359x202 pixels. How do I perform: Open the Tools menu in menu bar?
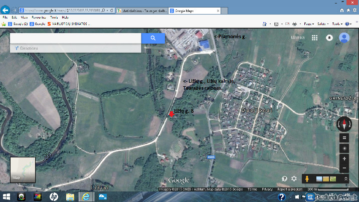54,18
